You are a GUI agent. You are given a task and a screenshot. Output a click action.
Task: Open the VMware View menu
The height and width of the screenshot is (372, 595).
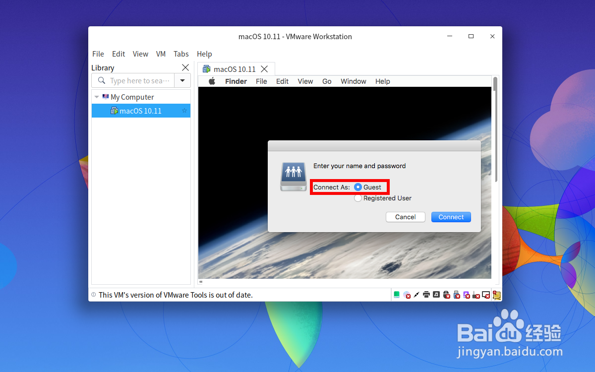pos(140,54)
